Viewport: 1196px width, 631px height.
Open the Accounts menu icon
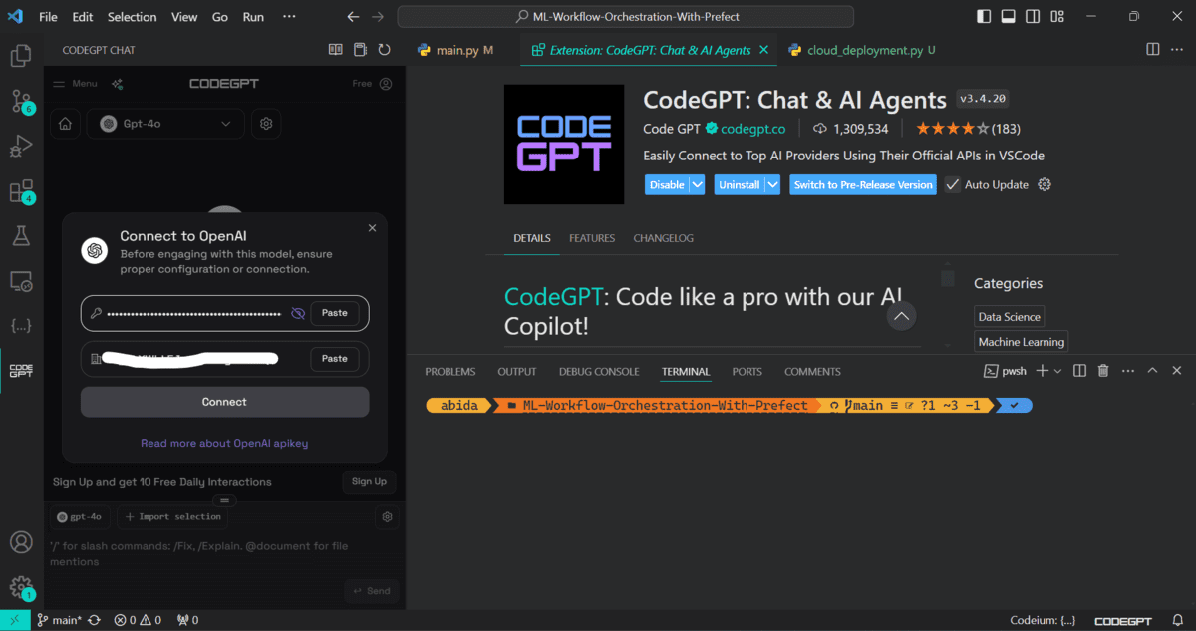tap(21, 543)
